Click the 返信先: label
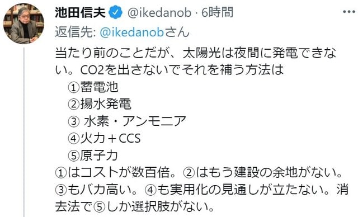Image resolution: width=358 pixels, height=217 pixels. click(x=76, y=32)
